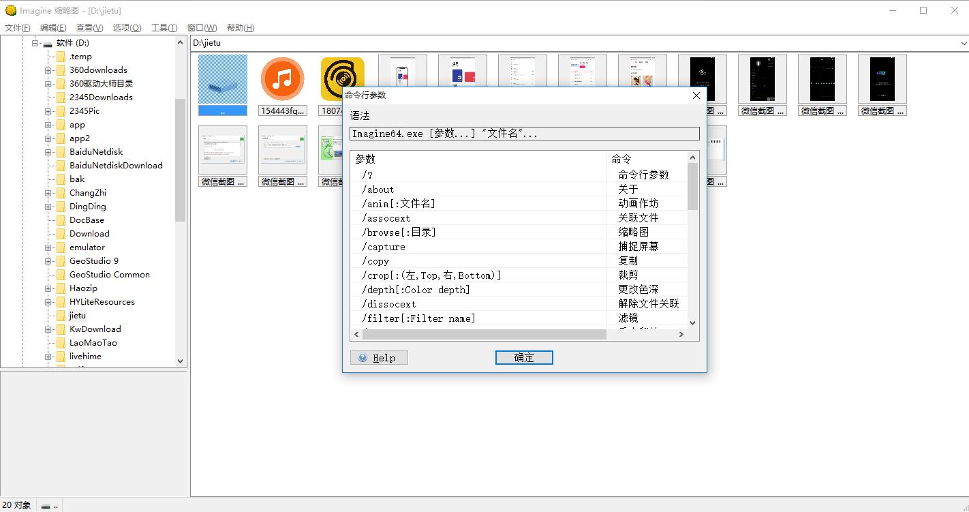Viewport: 969px width, 512px height.
Task: Select the BaiduNetdiskDownload folder icon
Action: pyautogui.click(x=61, y=166)
